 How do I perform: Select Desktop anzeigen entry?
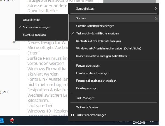(114, 88)
